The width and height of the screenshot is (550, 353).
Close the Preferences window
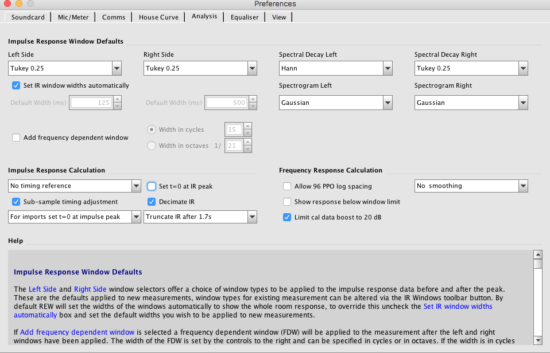(x=7, y=3)
